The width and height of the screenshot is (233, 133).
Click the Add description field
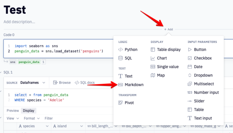click(x=19, y=22)
